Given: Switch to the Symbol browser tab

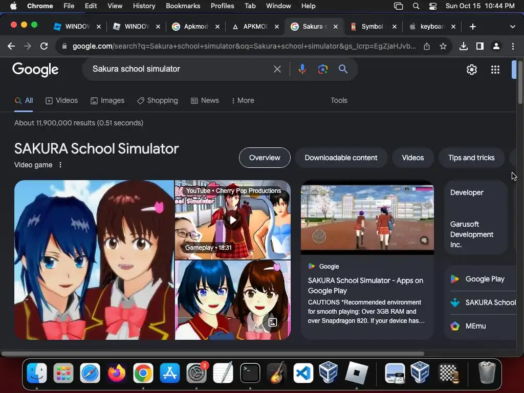Looking at the screenshot, I should click(x=373, y=27).
